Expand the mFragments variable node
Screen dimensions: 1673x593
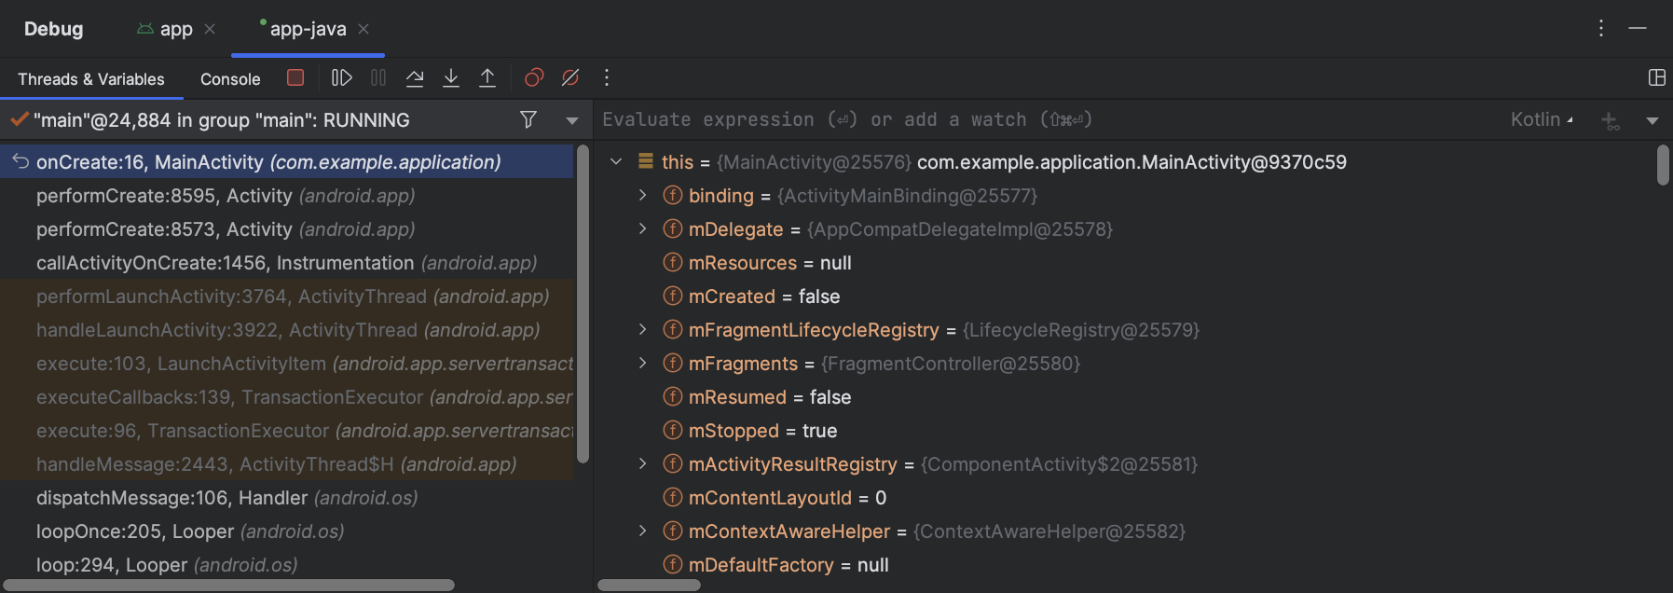coord(642,364)
